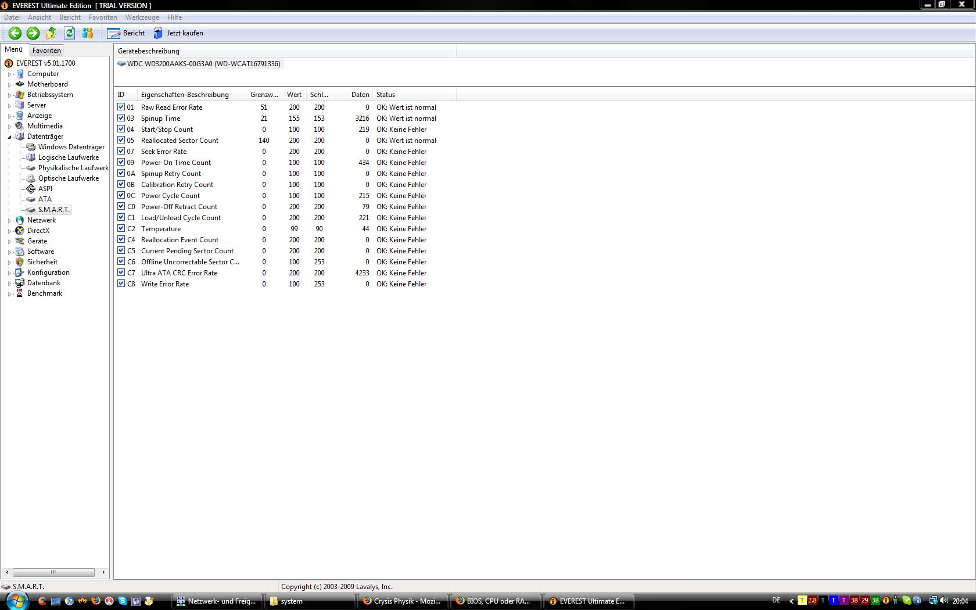This screenshot has height=610, width=976.
Task: Select the Optische Laufwerke icon
Action: pyautogui.click(x=31, y=178)
